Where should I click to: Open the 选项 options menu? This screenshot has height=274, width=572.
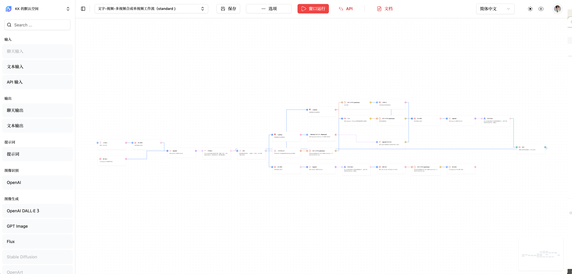click(268, 9)
